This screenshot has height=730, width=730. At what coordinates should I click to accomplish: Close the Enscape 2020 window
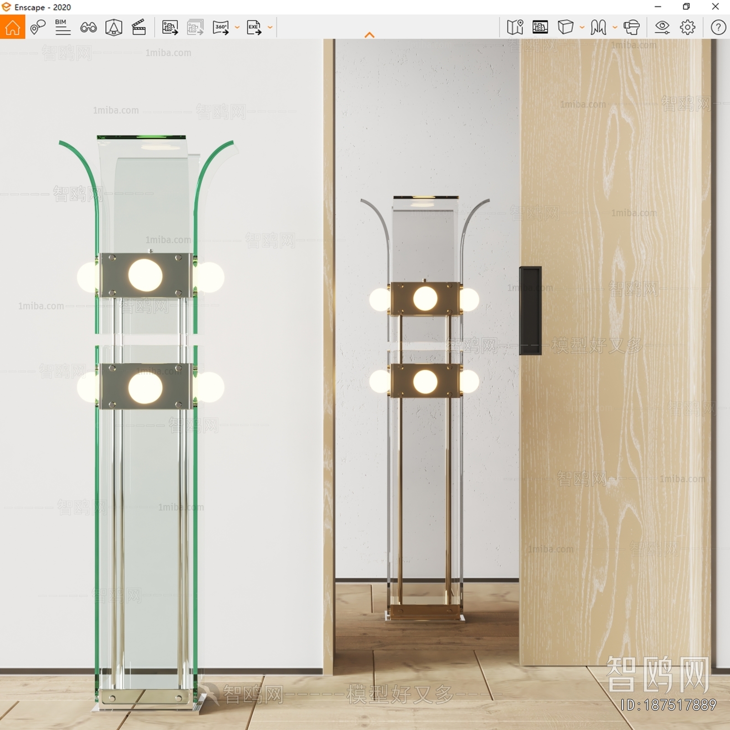tap(715, 6)
